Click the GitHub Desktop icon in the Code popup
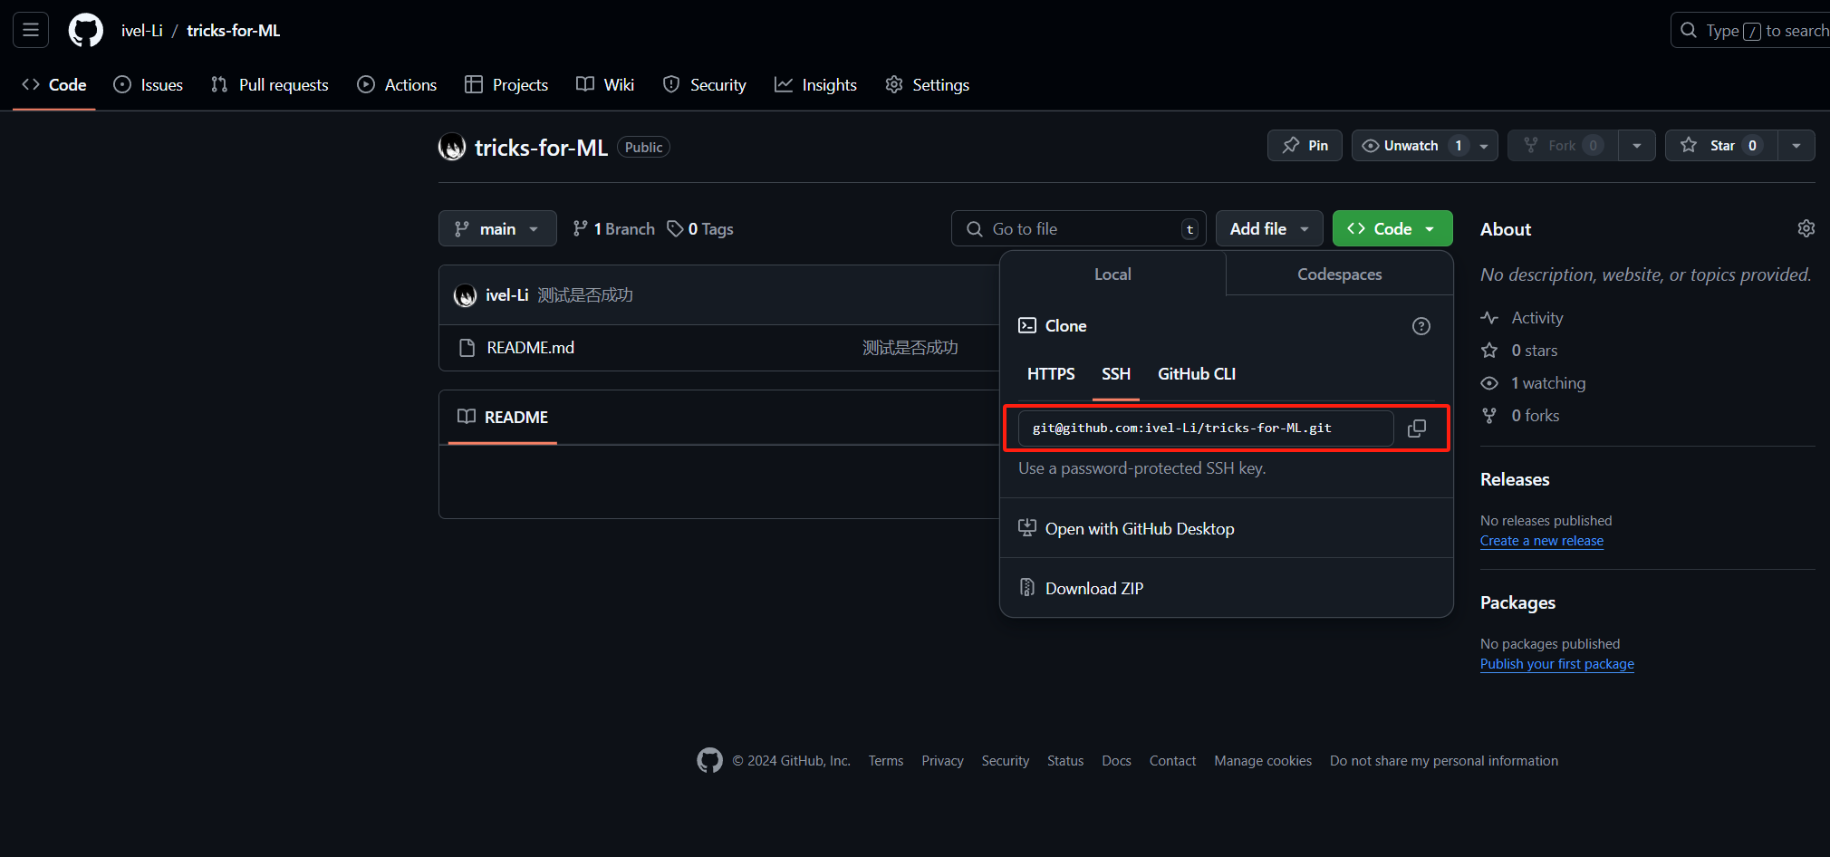This screenshot has width=1830, height=857. point(1027,528)
